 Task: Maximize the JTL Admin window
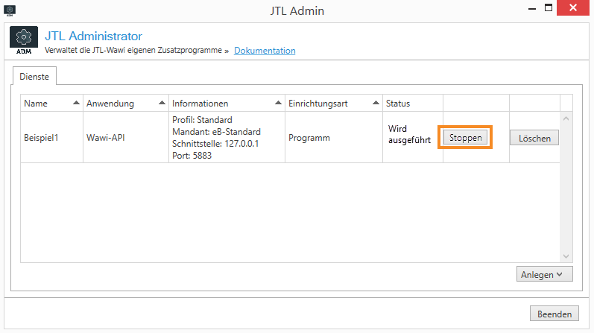[548, 10]
